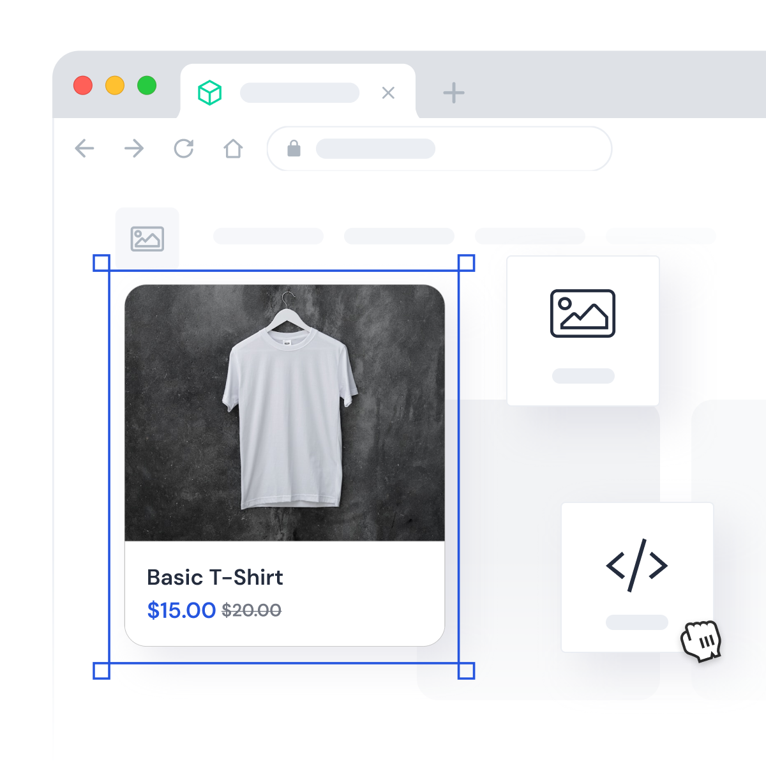Image resolution: width=766 pixels, height=766 pixels.
Task: Click the top-right selection handle
Action: coord(467,263)
